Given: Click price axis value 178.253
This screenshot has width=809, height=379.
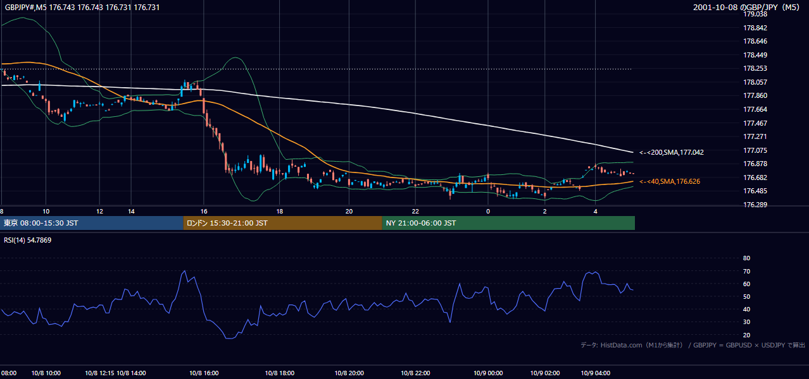Looking at the screenshot, I should tap(755, 68).
